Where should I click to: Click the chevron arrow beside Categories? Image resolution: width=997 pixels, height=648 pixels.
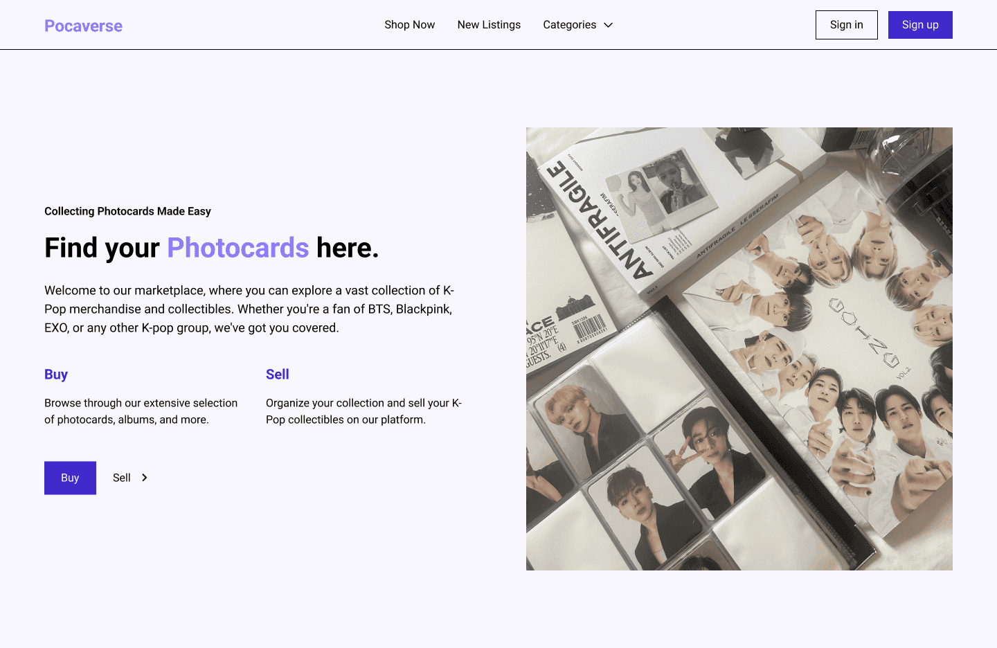[x=609, y=25]
